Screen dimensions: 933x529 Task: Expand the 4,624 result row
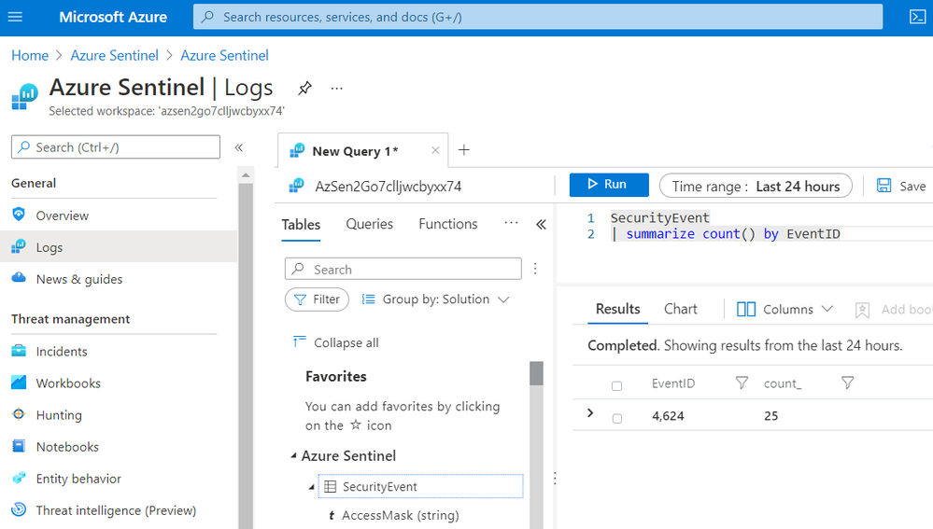[x=590, y=412]
